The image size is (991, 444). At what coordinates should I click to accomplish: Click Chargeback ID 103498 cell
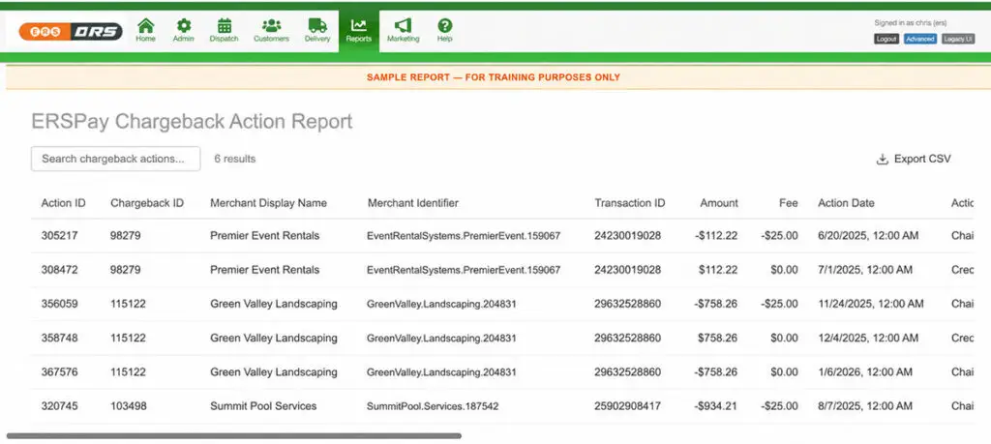129,406
